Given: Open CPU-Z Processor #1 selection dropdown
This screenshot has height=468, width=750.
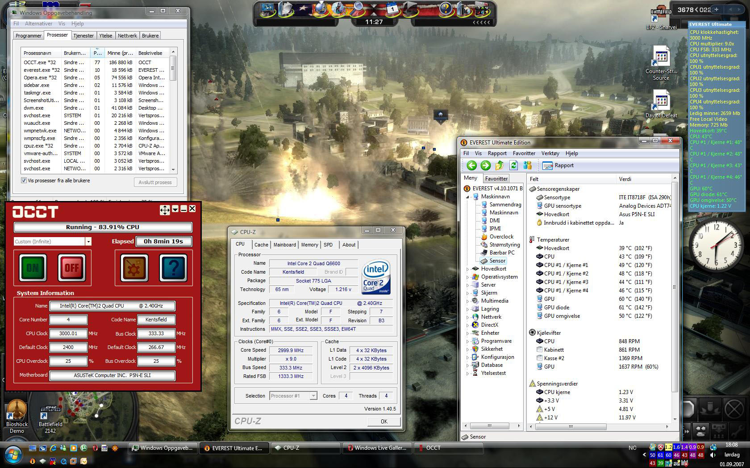Looking at the screenshot, I should tap(313, 396).
